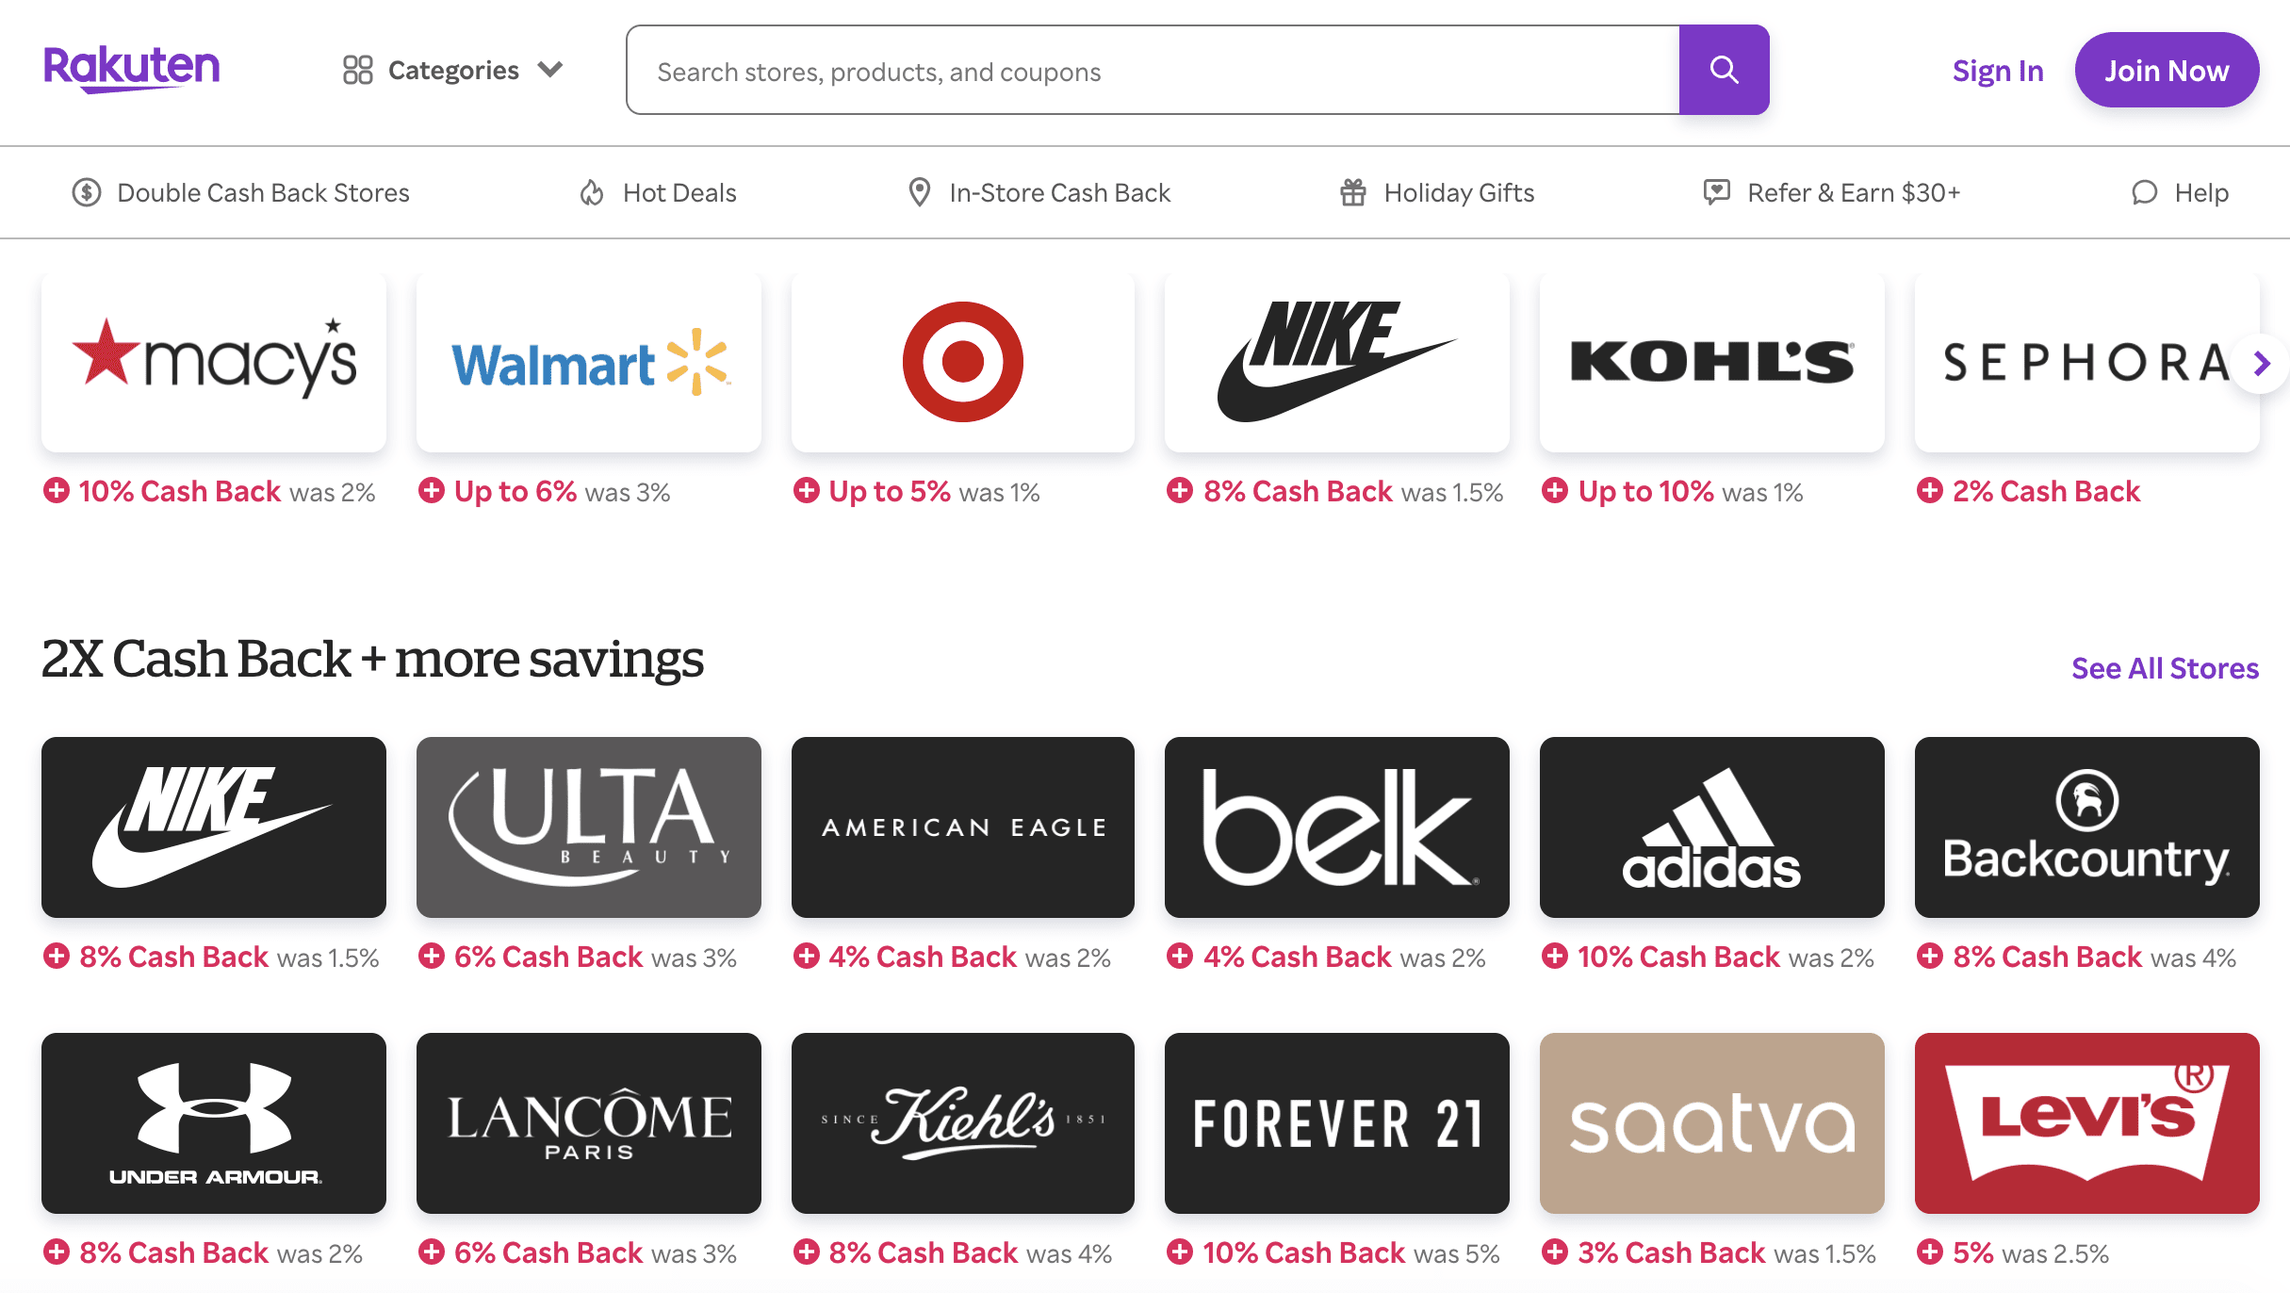Viewport: 2290px width, 1293px height.
Task: Click See All Stores link
Action: tap(2165, 668)
